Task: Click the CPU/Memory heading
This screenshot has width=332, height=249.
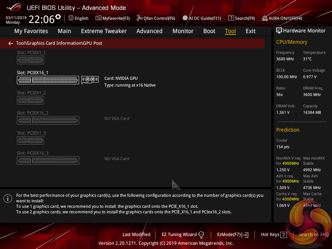Action: pos(291,42)
